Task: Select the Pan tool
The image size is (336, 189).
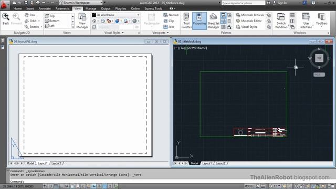Action: coord(30,15)
